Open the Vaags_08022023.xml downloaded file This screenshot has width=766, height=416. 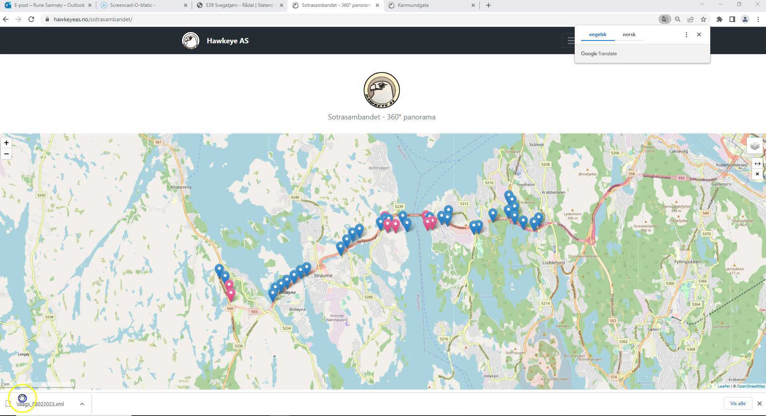coord(40,404)
